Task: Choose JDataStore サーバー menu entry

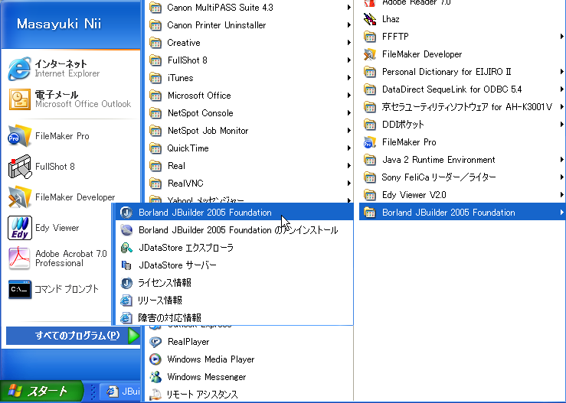Action: 177,265
